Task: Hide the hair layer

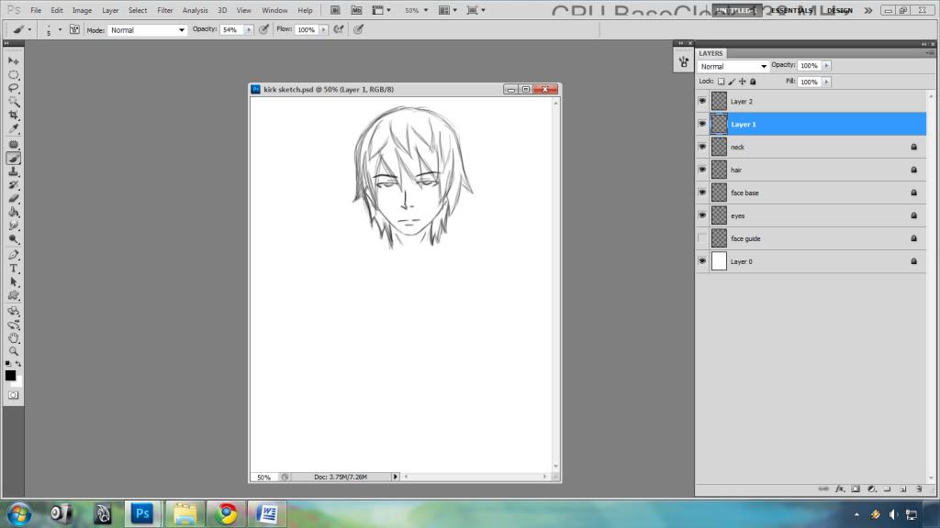Action: pos(702,170)
